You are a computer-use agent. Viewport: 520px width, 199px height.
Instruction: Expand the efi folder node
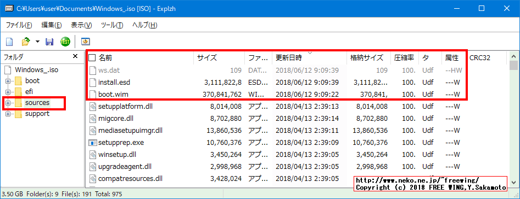pyautogui.click(x=8, y=92)
